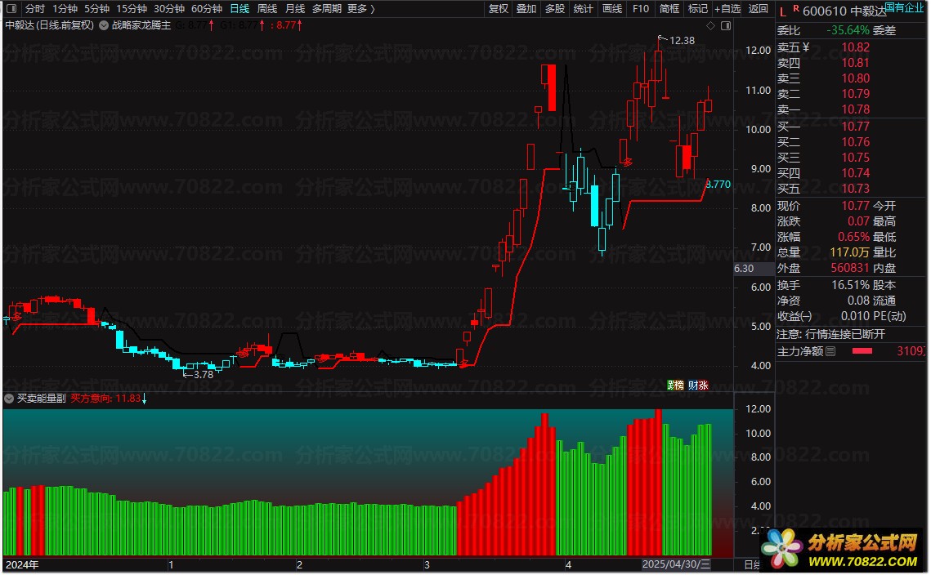
Task: Click the 卖一 price 10.78
Action: tap(855, 109)
